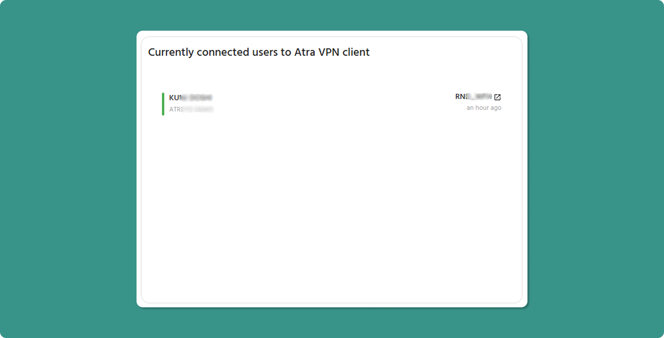The height and width of the screenshot is (338, 664).
Task: Click the last-connected time under the RN device
Action: pyautogui.click(x=483, y=108)
